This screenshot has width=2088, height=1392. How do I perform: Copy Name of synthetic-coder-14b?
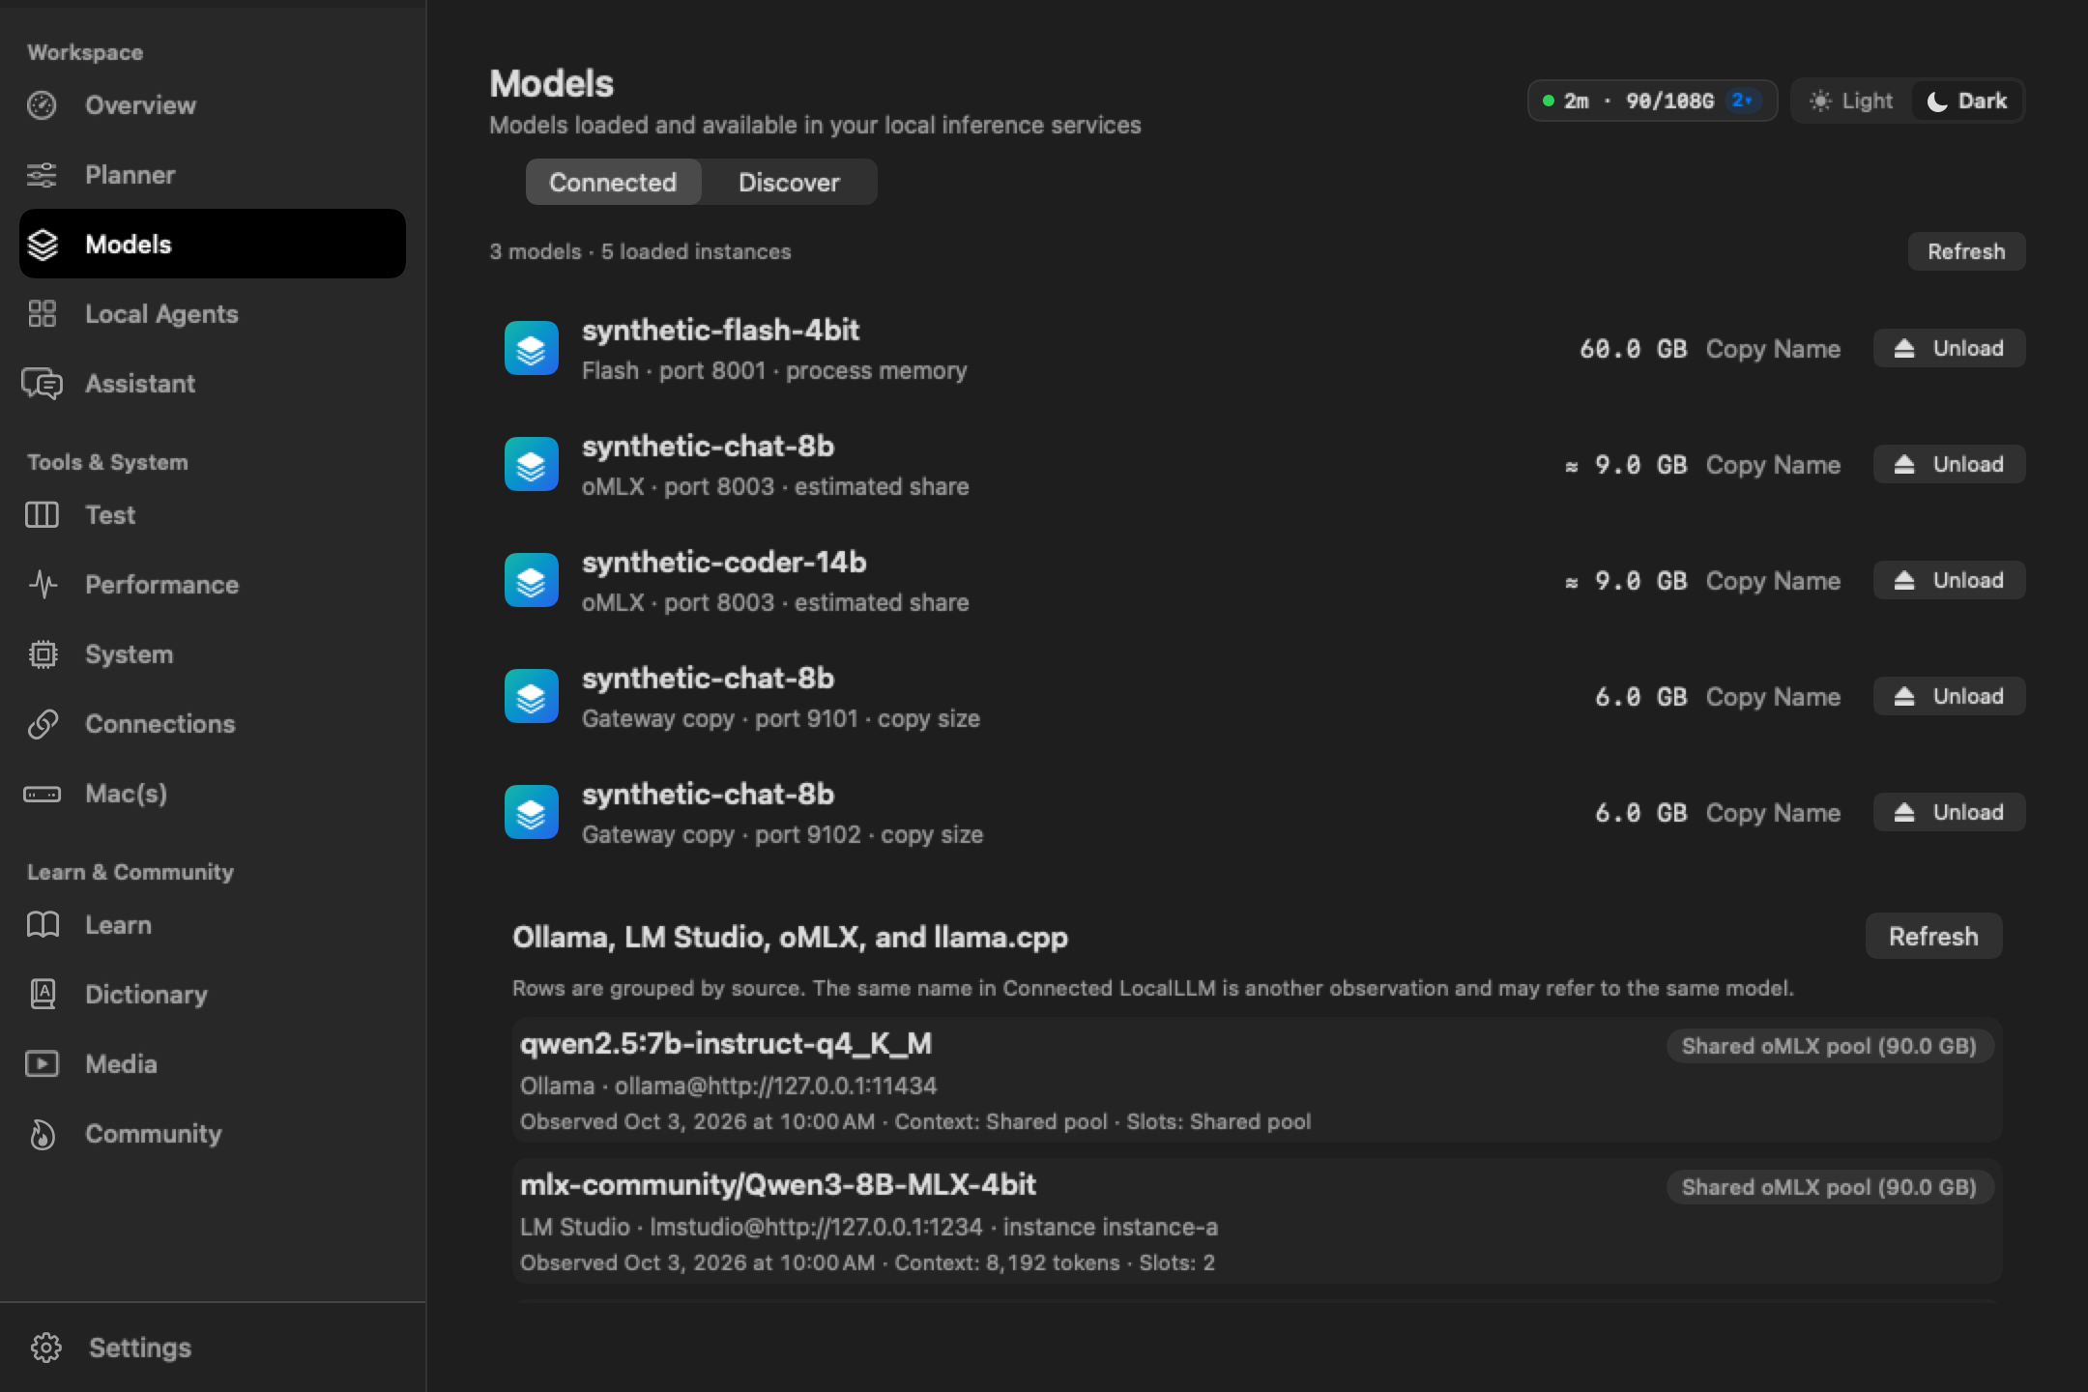[1773, 581]
